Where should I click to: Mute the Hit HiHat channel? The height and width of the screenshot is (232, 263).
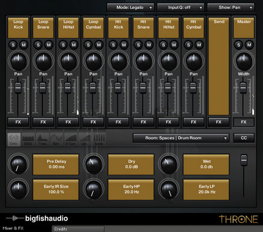point(174,45)
